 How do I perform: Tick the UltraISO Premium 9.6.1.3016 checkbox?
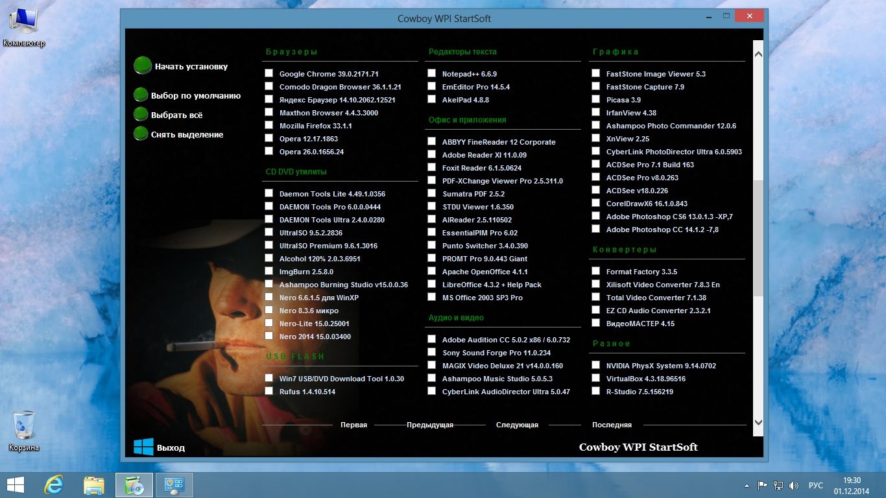pyautogui.click(x=269, y=245)
